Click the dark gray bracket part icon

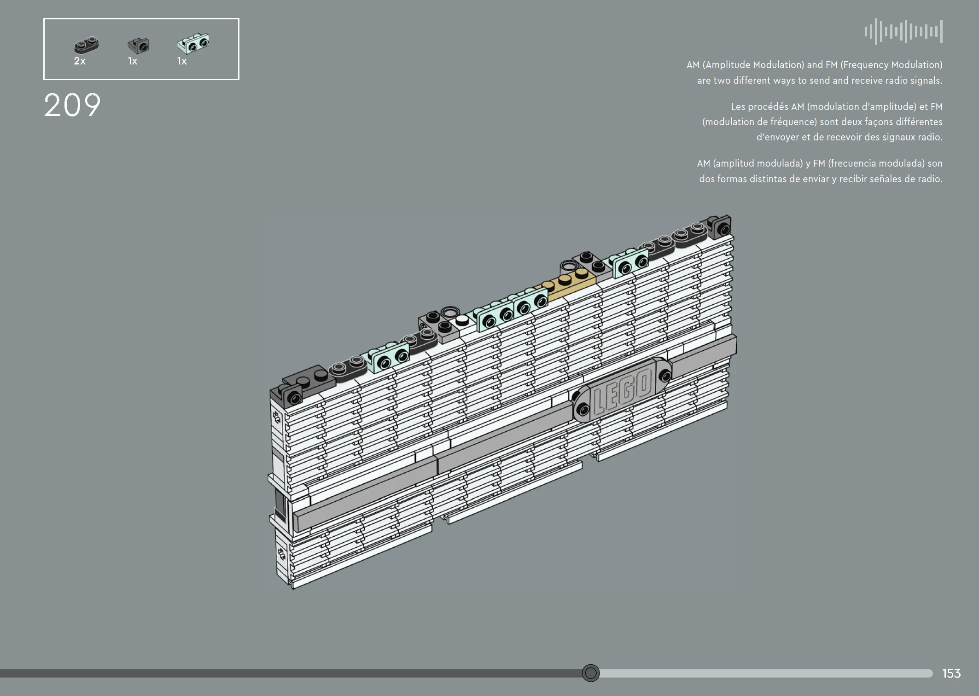click(138, 46)
